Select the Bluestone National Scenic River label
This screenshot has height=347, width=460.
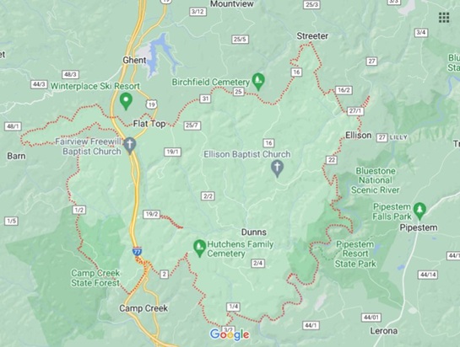[x=376, y=180]
